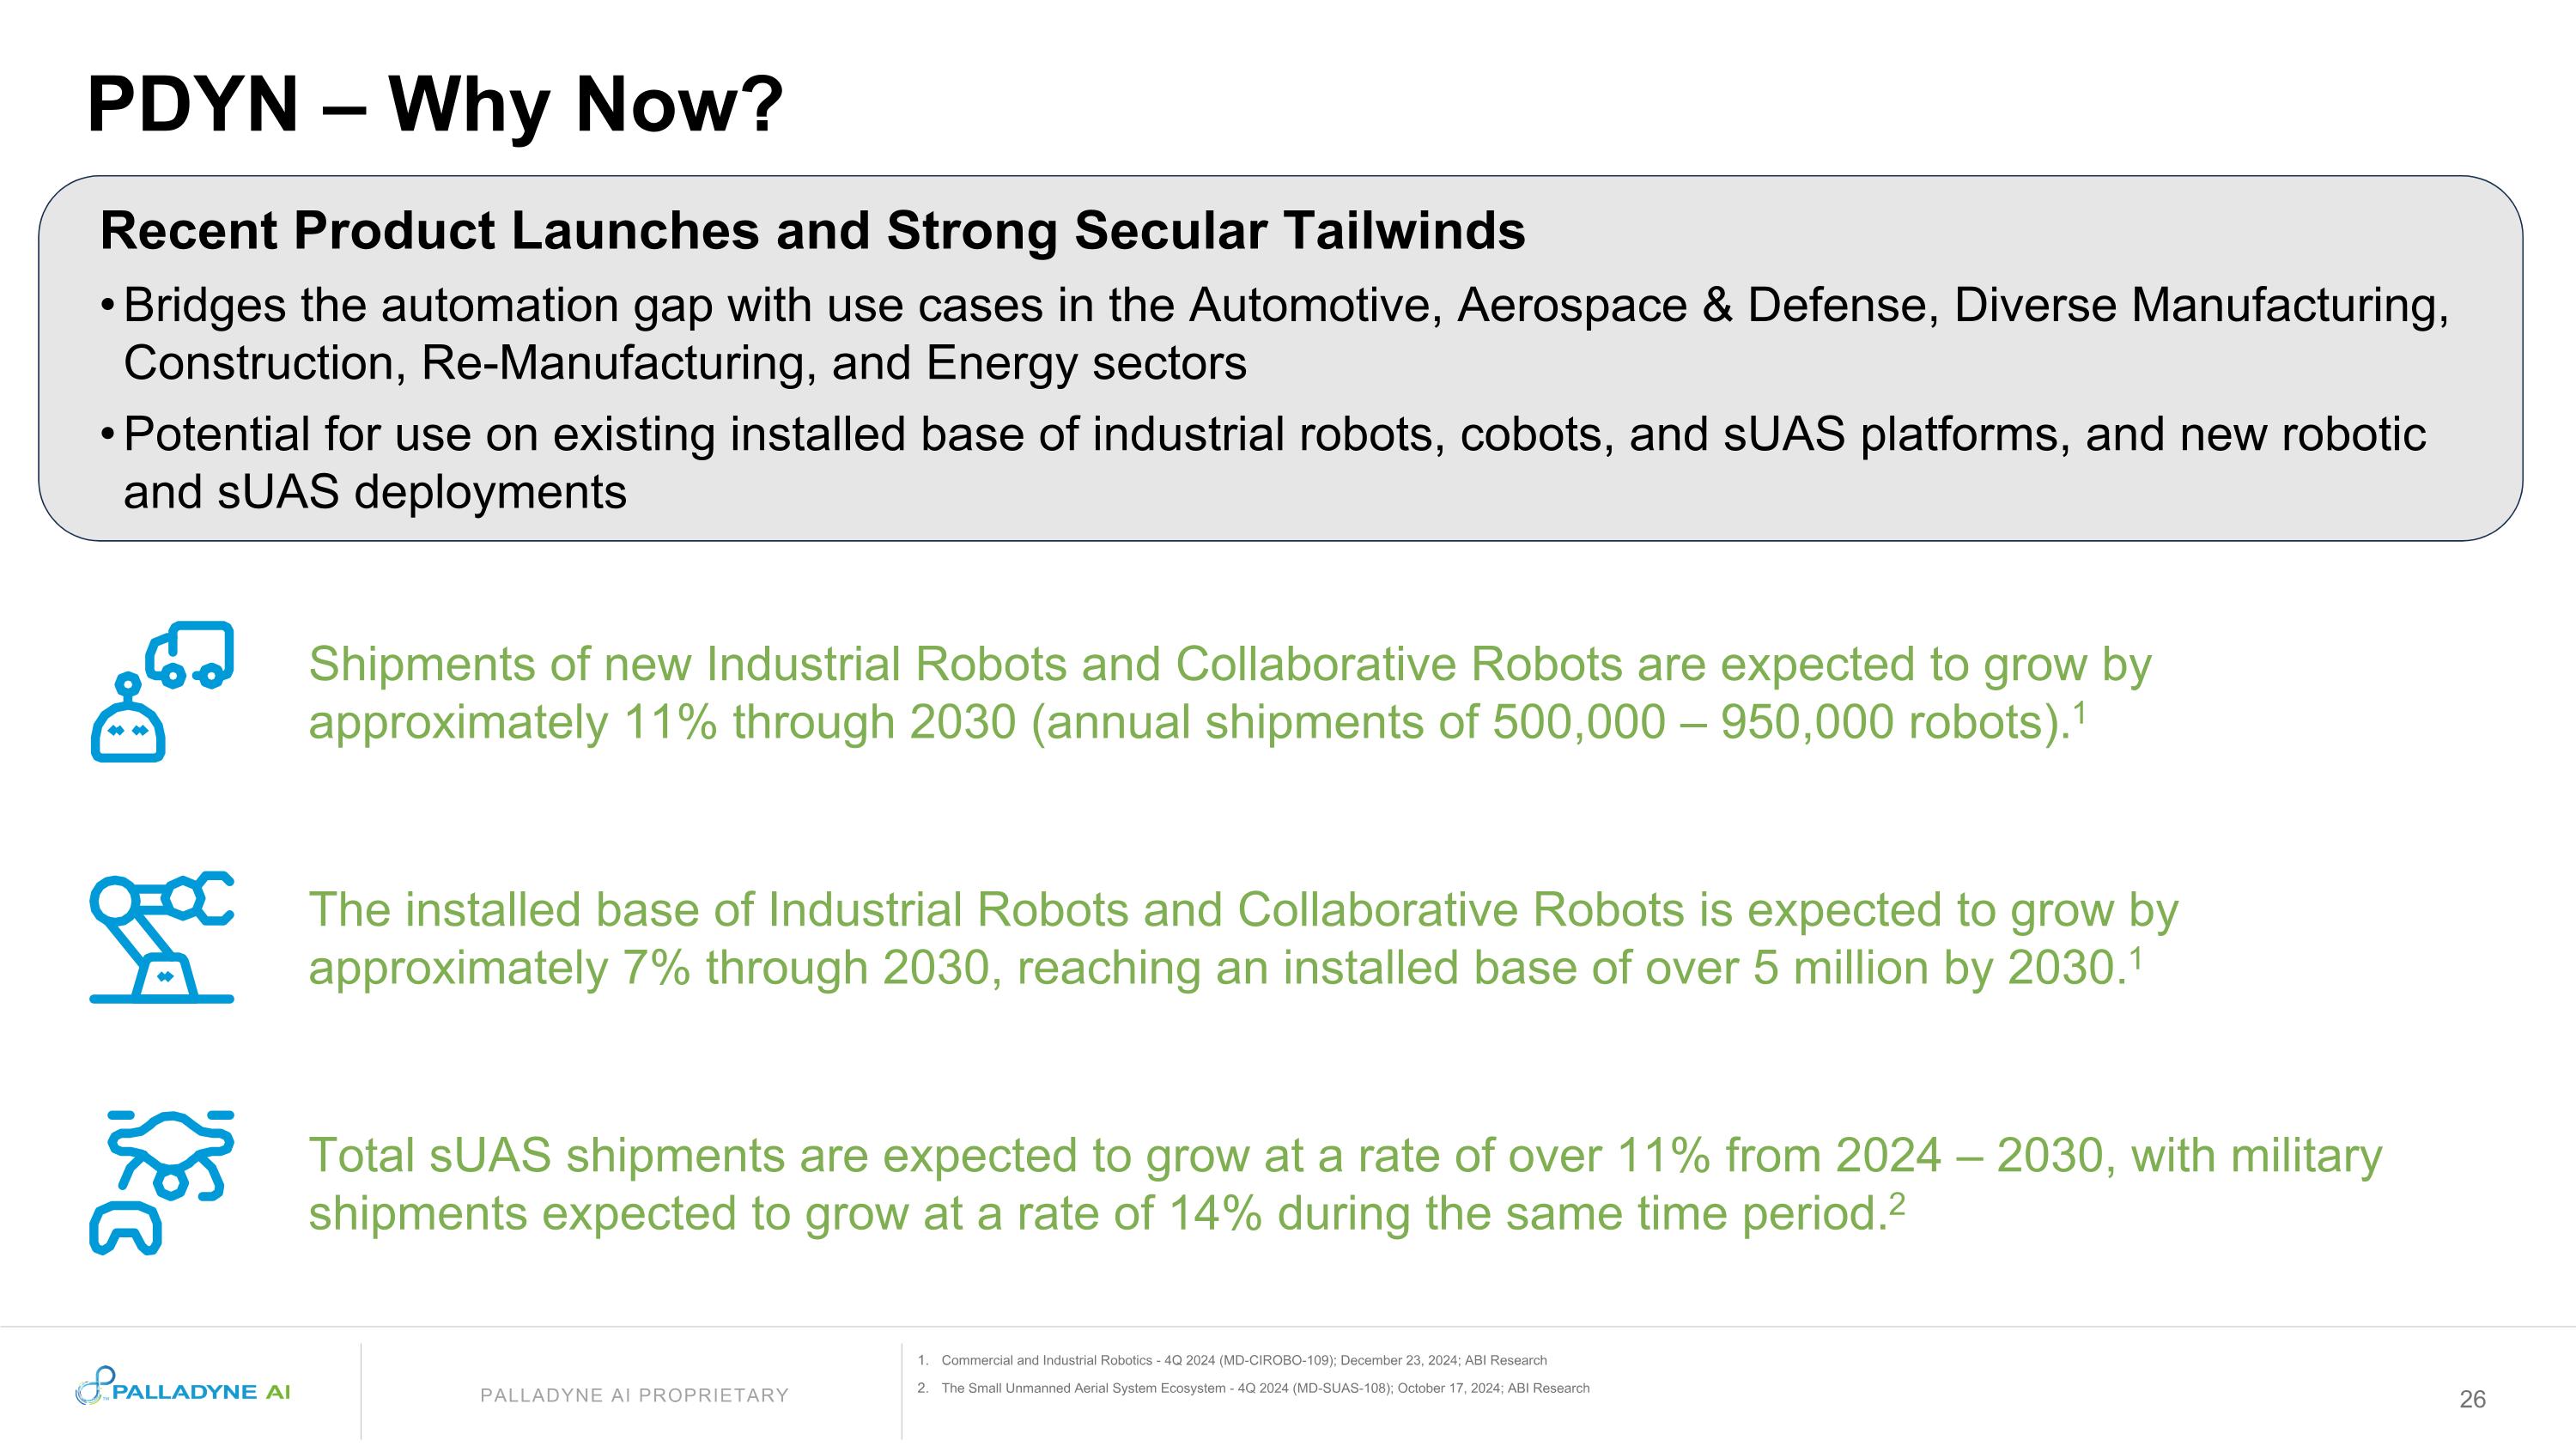Click the robot head icon
Screen dimensions: 2576x1446
pos(128,724)
